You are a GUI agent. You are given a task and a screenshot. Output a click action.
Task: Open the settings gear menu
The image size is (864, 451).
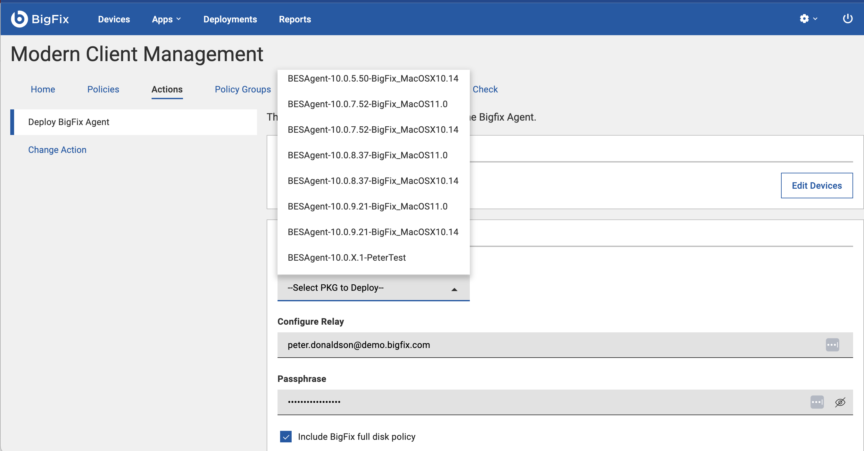point(805,19)
